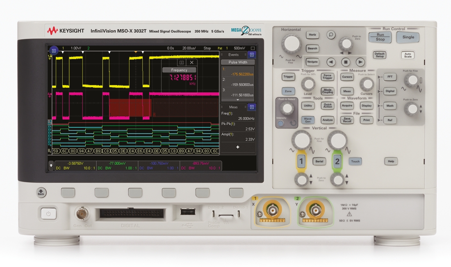Image resolution: width=451 pixels, height=267 pixels.
Task: Push the Cursors knob
Action: [367, 84]
